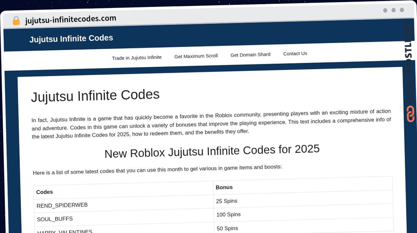The height and width of the screenshot is (233, 417).
Task: Click the 'Here is a list' sentence
Action: click(157, 170)
